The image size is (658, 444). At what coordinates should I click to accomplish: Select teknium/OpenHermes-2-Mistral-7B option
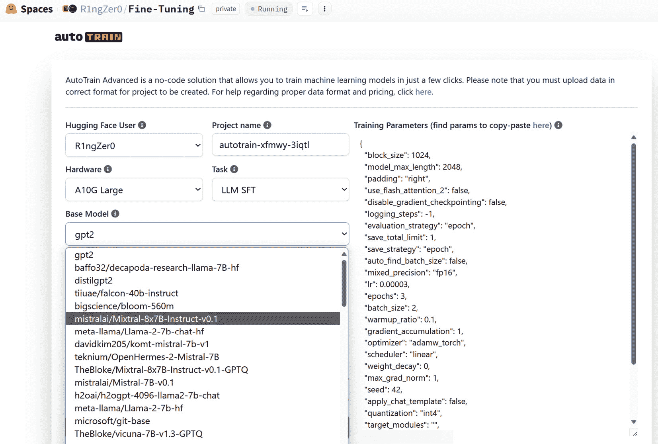pyautogui.click(x=203, y=357)
